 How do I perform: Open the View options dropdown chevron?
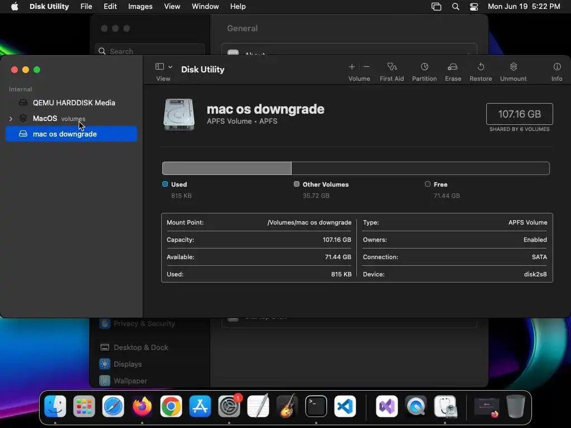pos(170,67)
